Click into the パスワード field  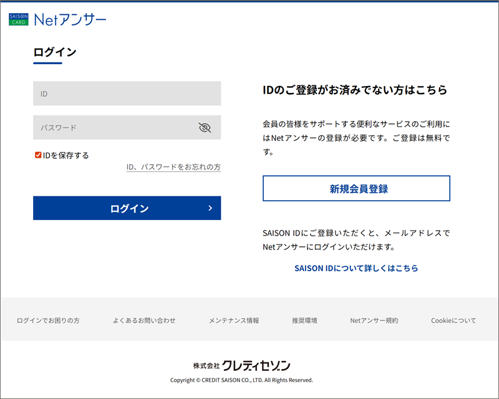click(x=115, y=128)
